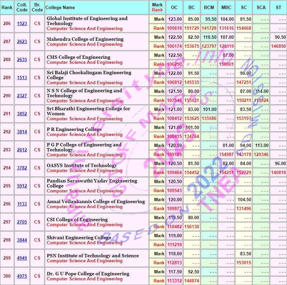The image size is (287, 285).
Task: Click college code 3814 for P R Engineering
Action: (22, 132)
